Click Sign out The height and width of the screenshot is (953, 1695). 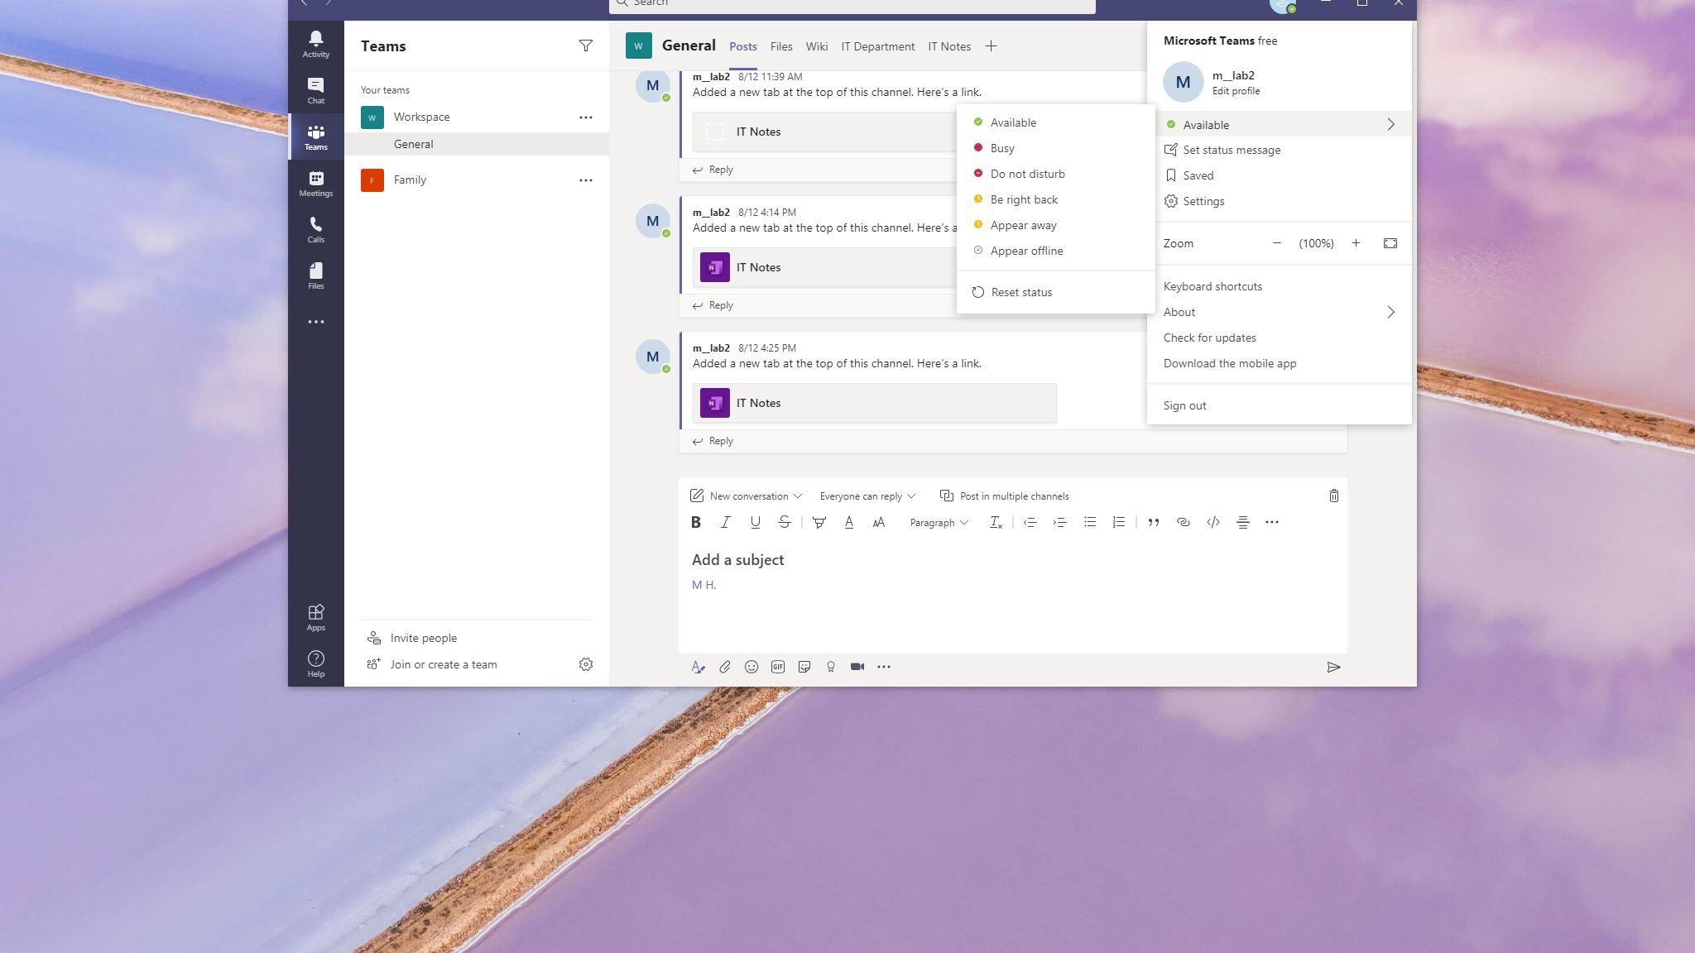pyautogui.click(x=1184, y=405)
